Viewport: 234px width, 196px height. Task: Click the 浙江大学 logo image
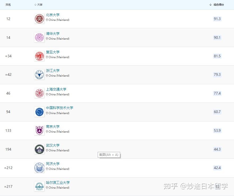(x=39, y=74)
